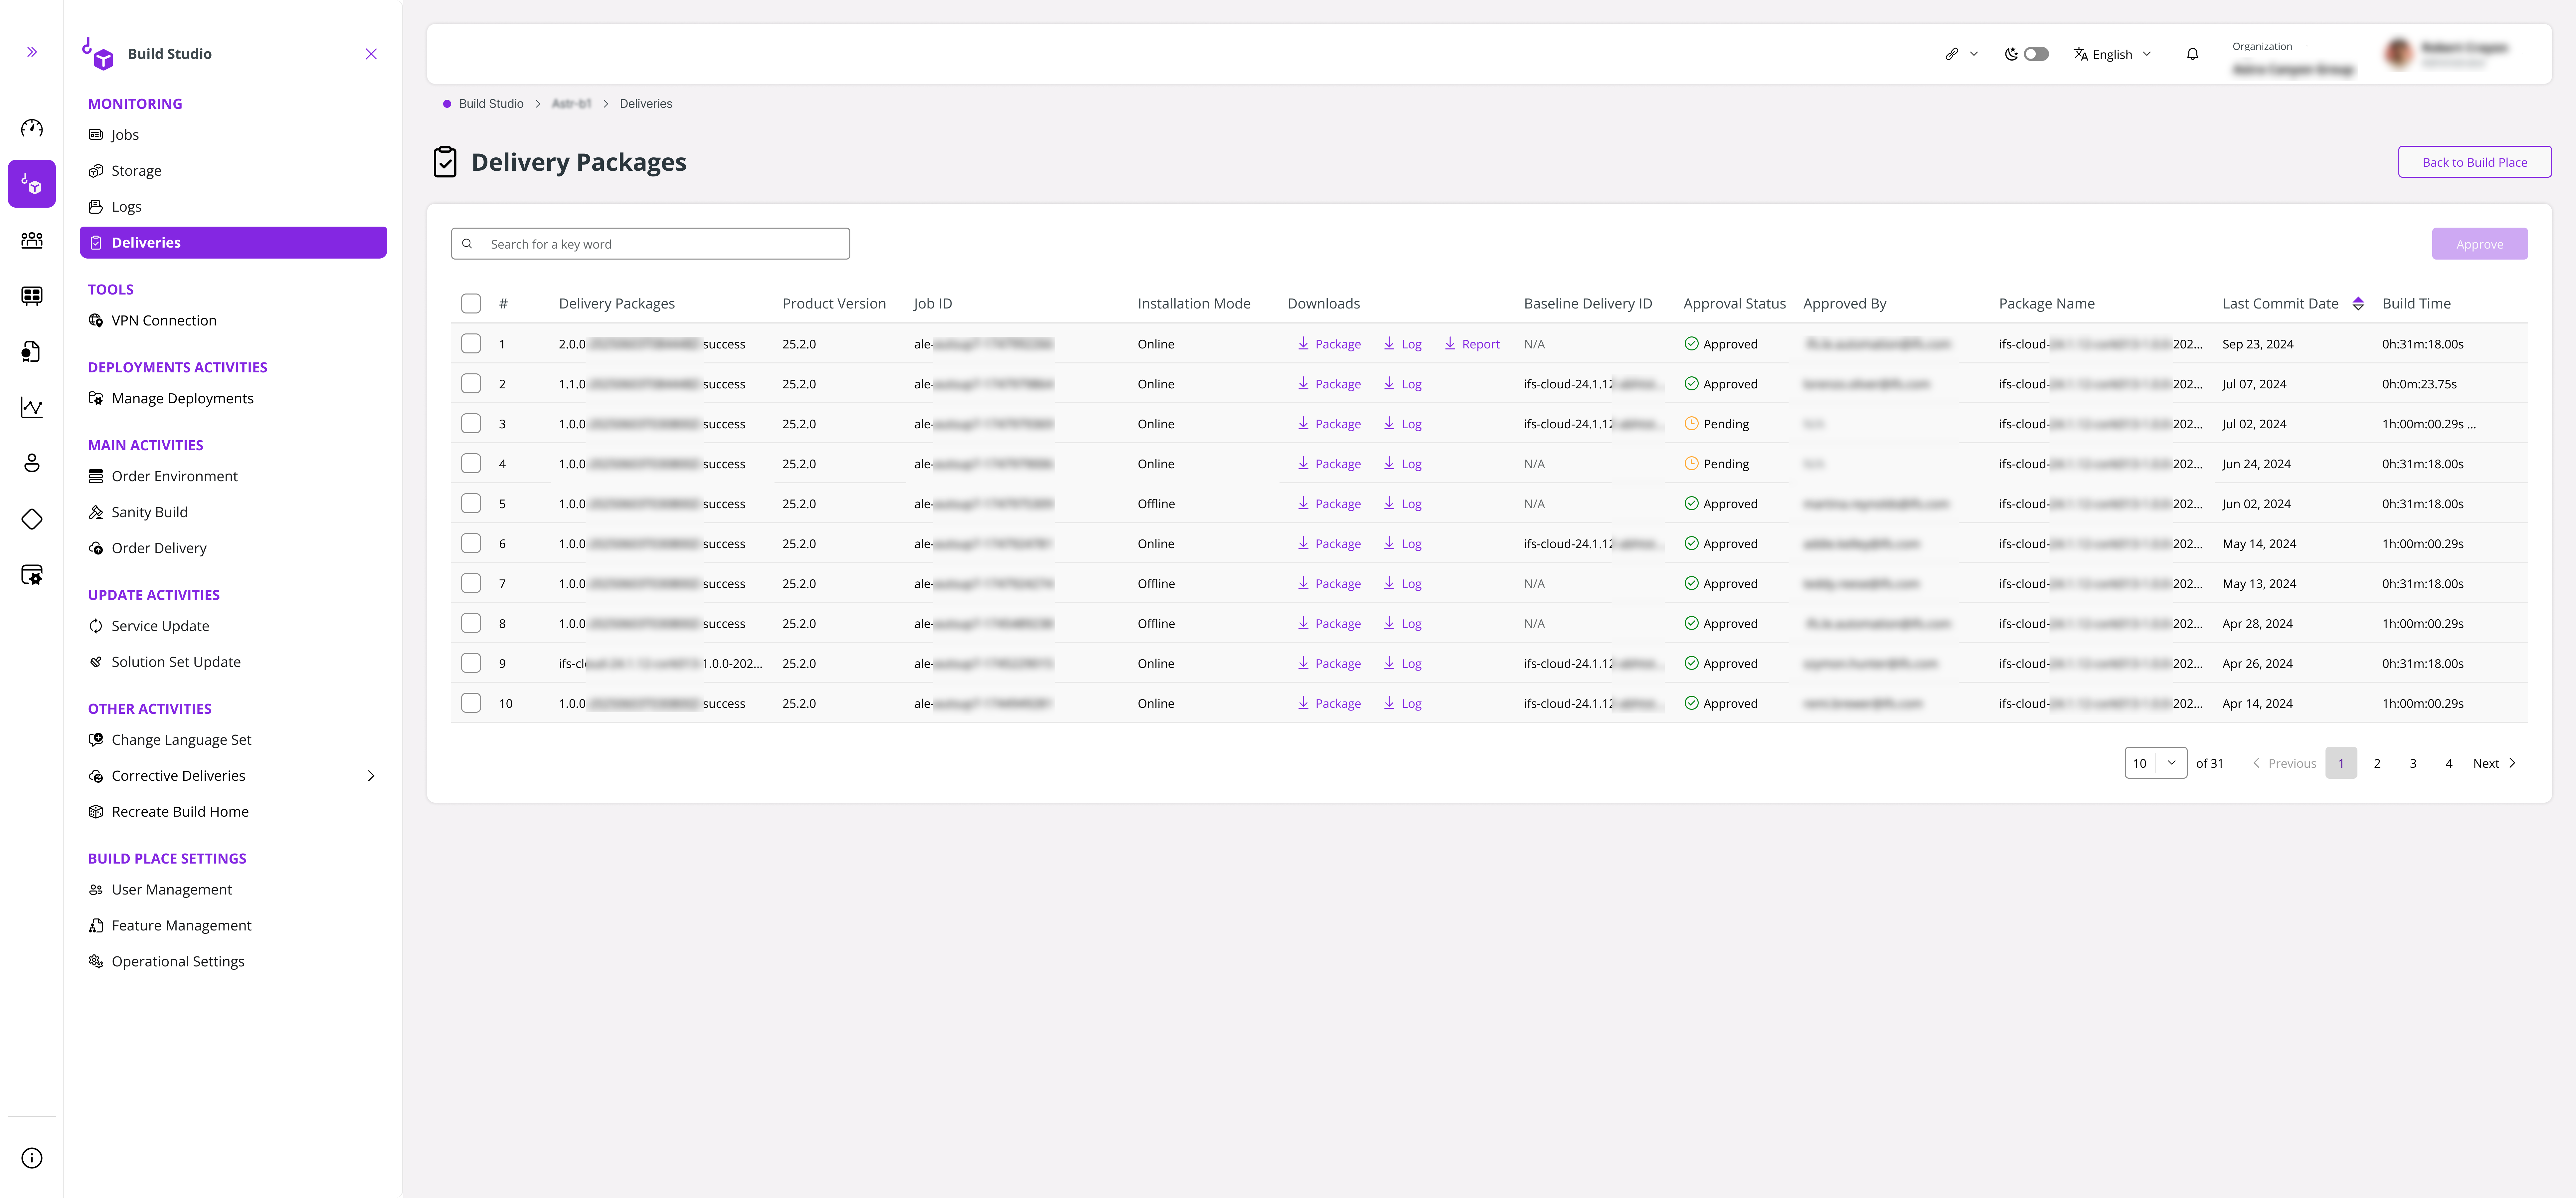Check the checkbox for row 1

(471, 344)
